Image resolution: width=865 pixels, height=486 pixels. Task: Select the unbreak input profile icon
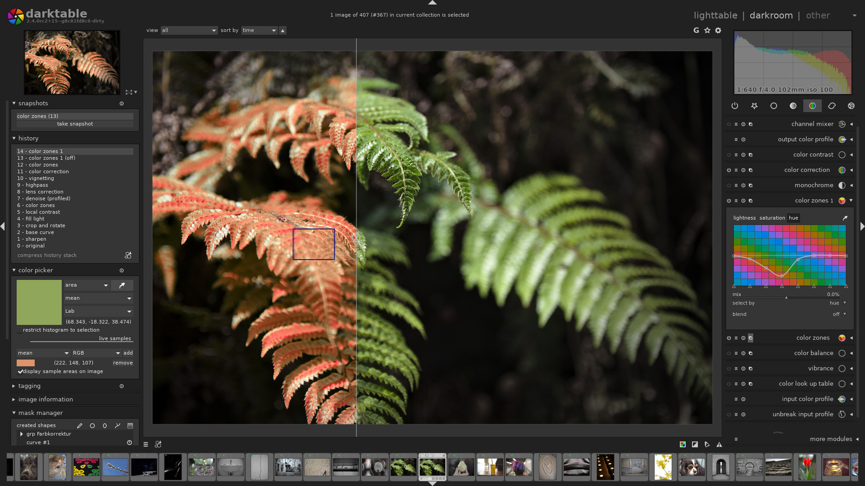pos(842,414)
